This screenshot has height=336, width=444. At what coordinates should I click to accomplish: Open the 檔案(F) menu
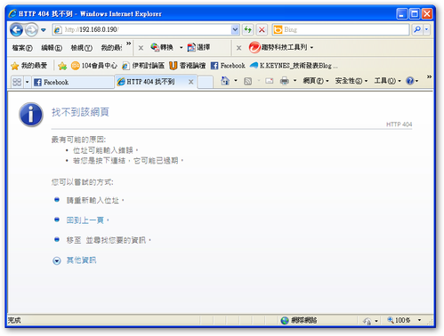[x=22, y=47]
